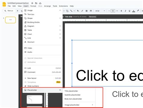Select Comment in the Insert menu

pos(43,72)
